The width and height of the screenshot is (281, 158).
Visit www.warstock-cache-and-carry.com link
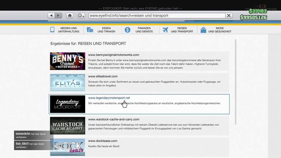tap(114, 119)
